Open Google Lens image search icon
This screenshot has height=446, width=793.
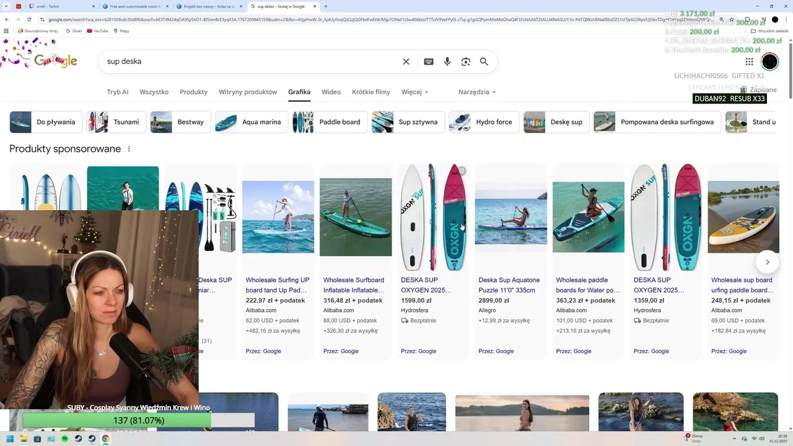tap(466, 61)
